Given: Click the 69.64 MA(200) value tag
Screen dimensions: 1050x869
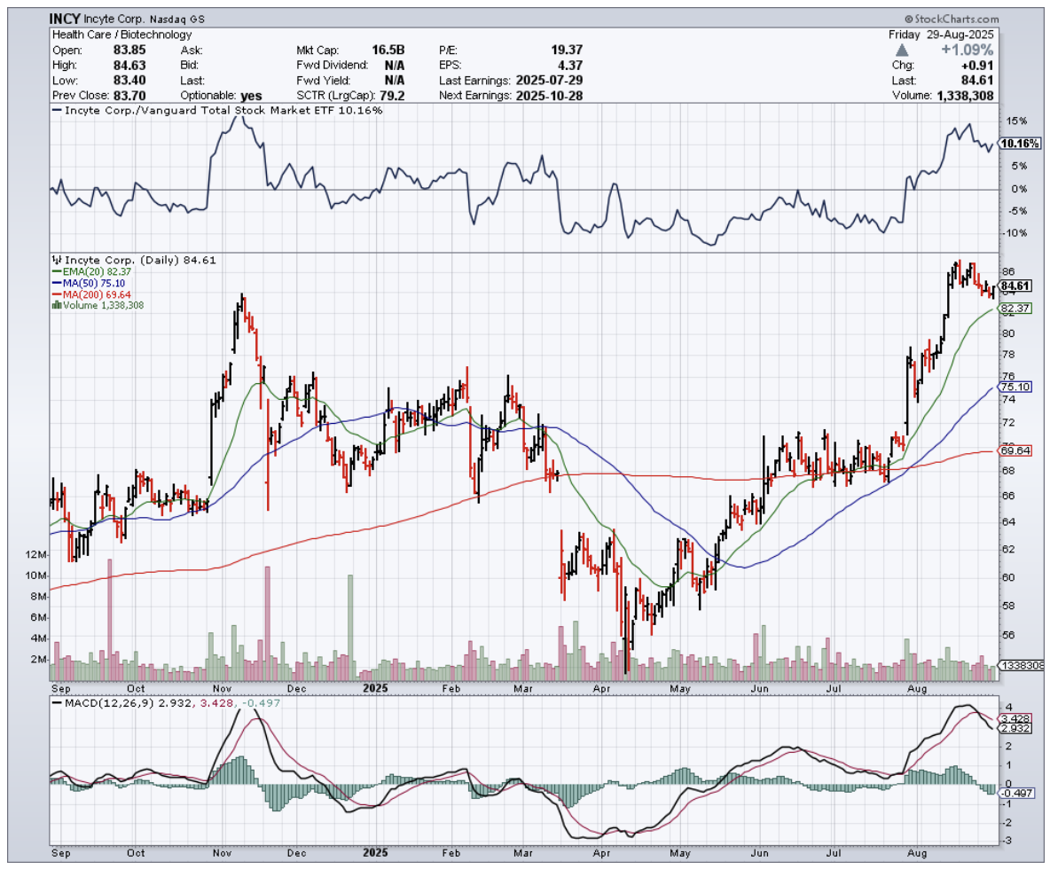Looking at the screenshot, I should click(x=1015, y=450).
